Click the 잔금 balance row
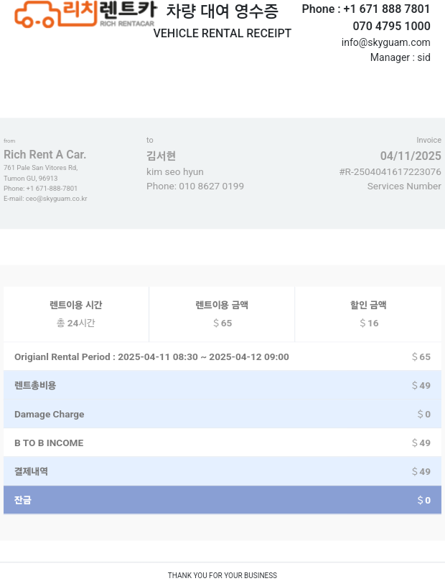This screenshot has height=581, width=445. pyautogui.click(x=222, y=500)
